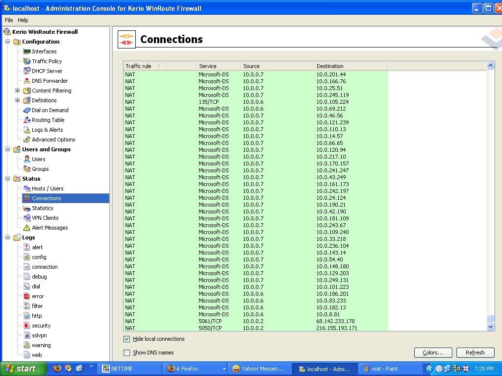Sort by Service column header
Image resolution: width=502 pixels, height=376 pixels.
[x=218, y=66]
